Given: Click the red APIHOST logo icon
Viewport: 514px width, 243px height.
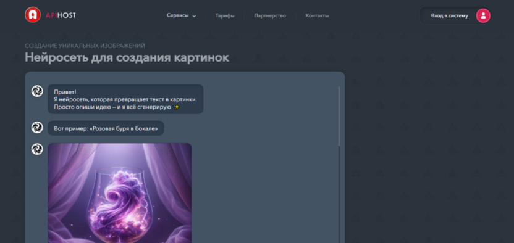Looking at the screenshot, I should 33,15.
